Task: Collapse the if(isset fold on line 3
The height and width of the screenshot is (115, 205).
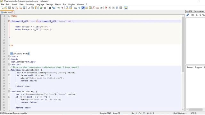Action: point(9,21)
